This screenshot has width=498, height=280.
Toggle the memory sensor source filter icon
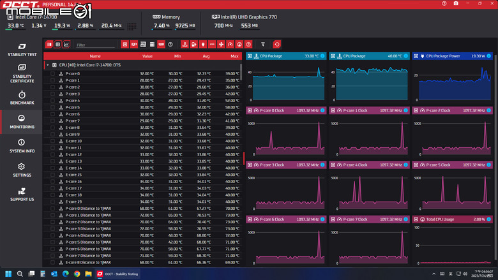click(162, 45)
